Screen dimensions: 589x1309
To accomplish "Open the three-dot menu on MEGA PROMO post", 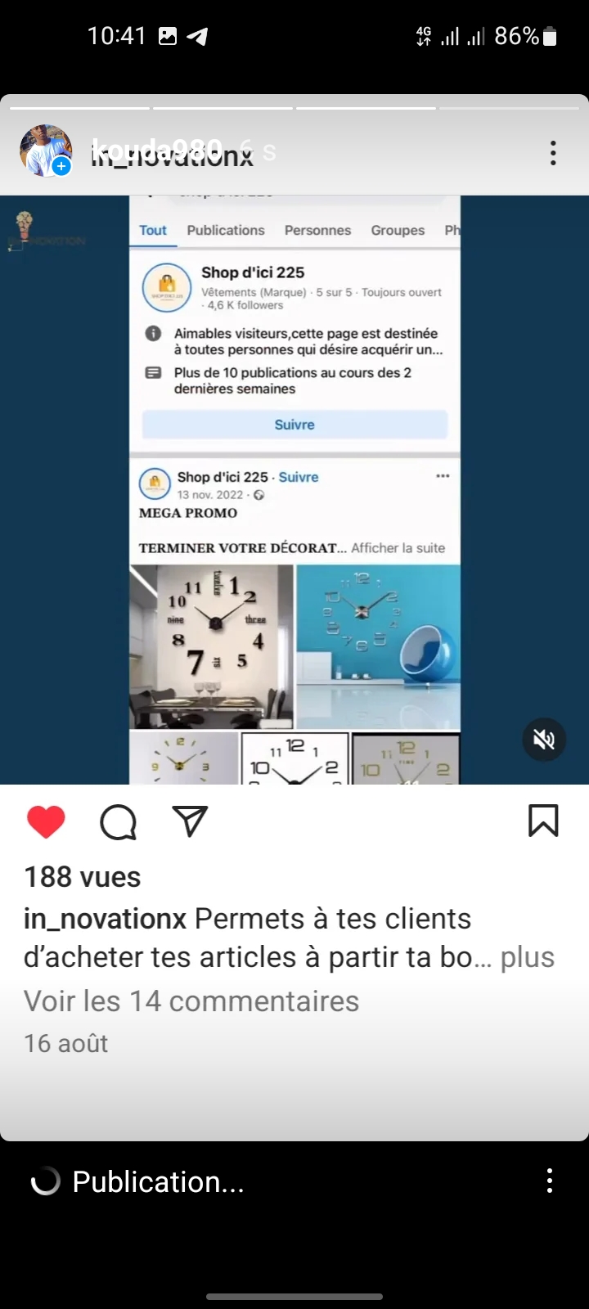I will 443,476.
